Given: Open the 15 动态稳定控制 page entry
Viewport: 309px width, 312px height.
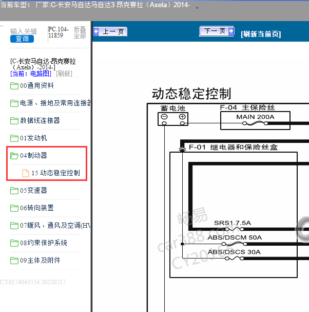Looking at the screenshot, I should [x=55, y=173].
